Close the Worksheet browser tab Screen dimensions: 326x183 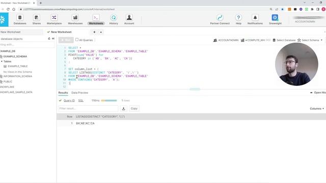point(34,3)
